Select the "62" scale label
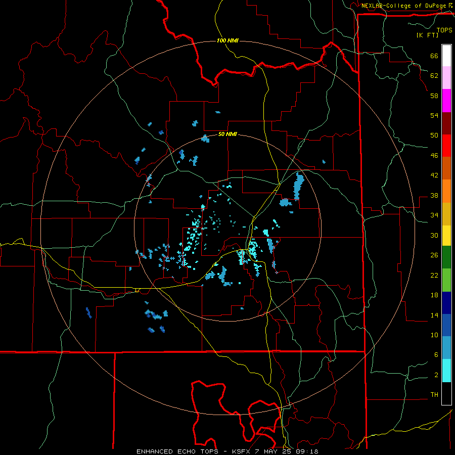Viewport: 455px width, 455px height. [434, 76]
